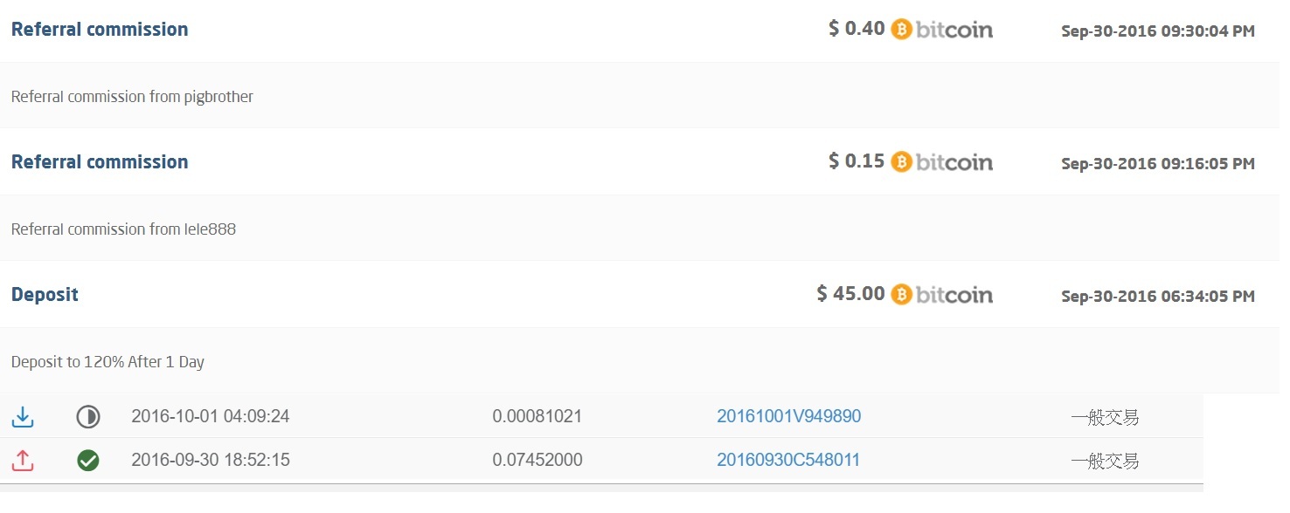
Task: Click bitcoin logo beside $ 45.00
Action: click(x=942, y=295)
